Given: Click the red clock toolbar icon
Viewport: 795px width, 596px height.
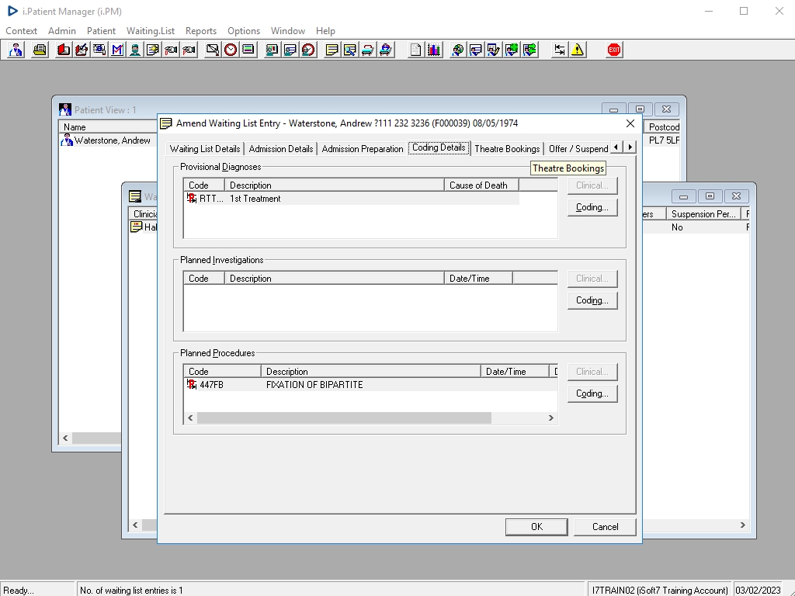Looking at the screenshot, I should 231,50.
